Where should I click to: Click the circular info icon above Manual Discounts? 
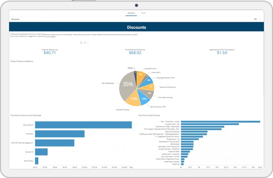coord(81,42)
